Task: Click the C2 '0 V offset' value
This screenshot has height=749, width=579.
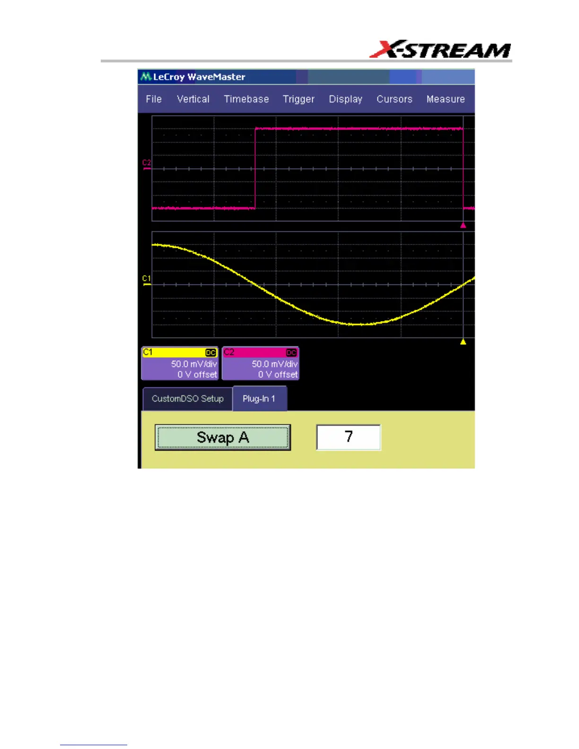Action: coord(278,374)
